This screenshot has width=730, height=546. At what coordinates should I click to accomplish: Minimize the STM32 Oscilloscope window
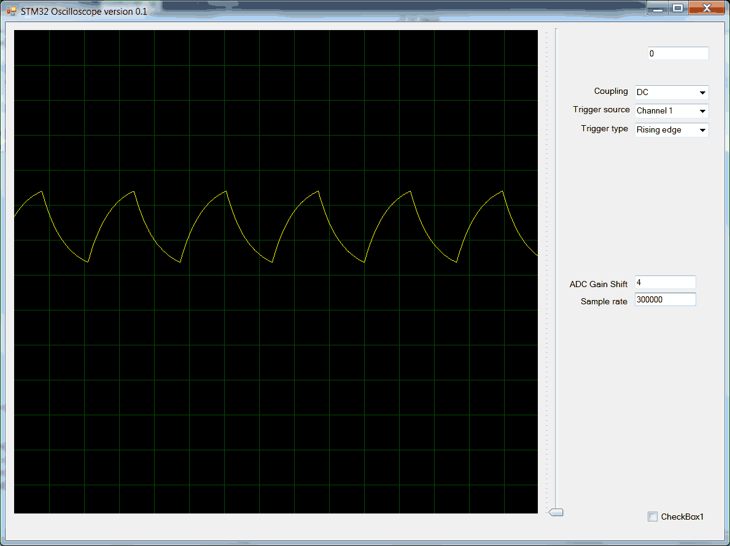pos(657,9)
